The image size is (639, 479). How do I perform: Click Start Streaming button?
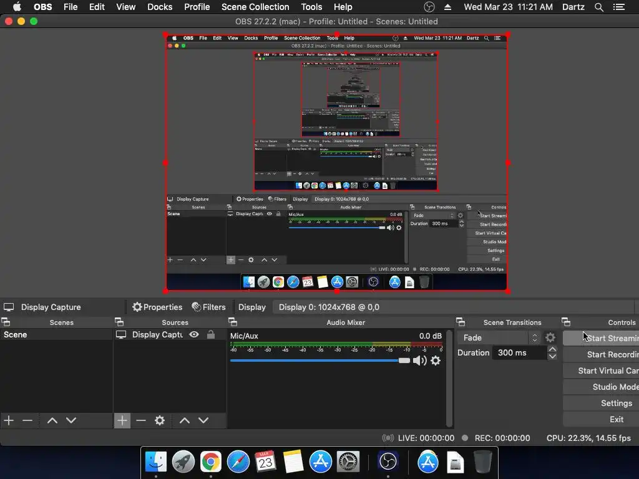click(x=601, y=338)
